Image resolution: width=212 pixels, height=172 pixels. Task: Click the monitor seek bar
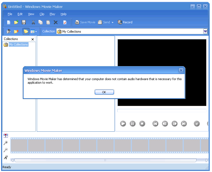tap(162, 111)
